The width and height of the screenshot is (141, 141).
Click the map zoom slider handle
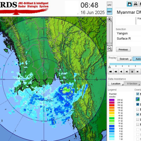(x=110, y=44)
